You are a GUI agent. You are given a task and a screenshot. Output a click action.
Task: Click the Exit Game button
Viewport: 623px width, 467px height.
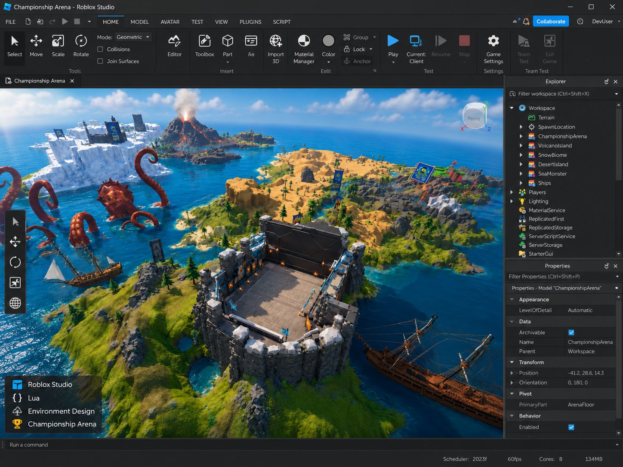(549, 49)
